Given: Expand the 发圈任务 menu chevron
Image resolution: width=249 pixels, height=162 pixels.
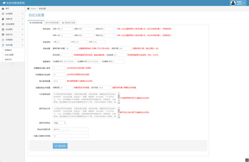Looking at the screenshot, I should tap(22, 19).
